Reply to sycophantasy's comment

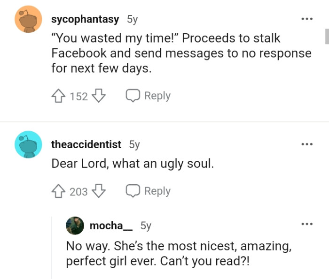click(x=148, y=96)
